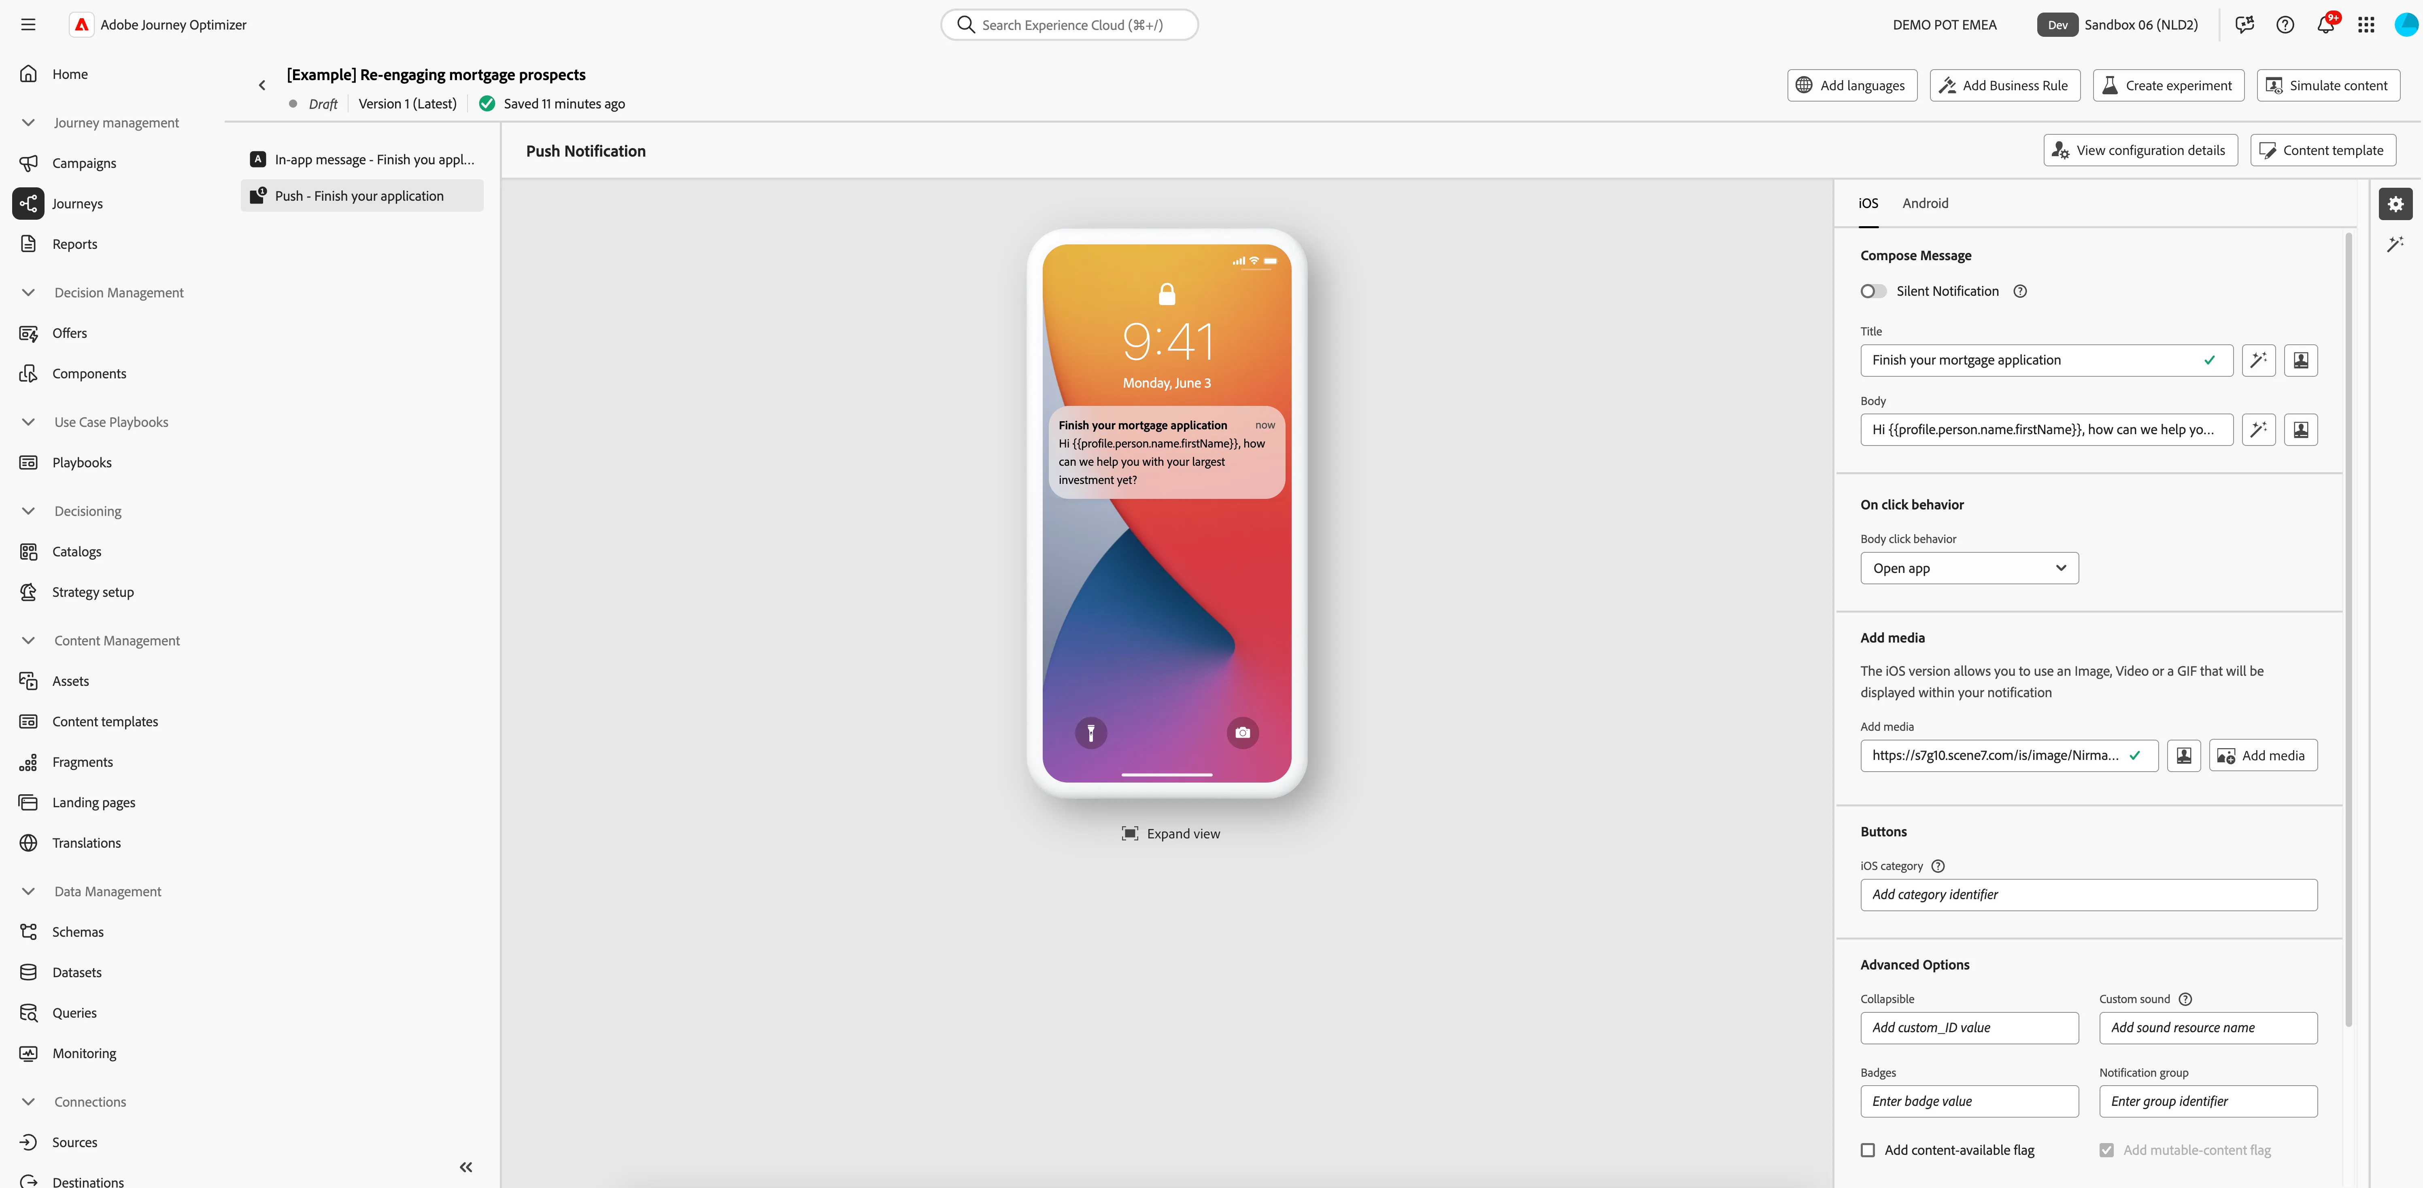
Task: Click the right panel vertical scrollbar
Action: 2348,630
